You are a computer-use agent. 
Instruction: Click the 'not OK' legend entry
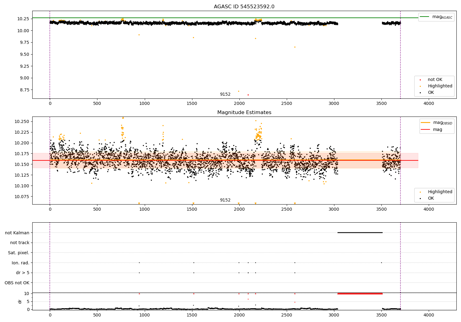(x=435, y=80)
